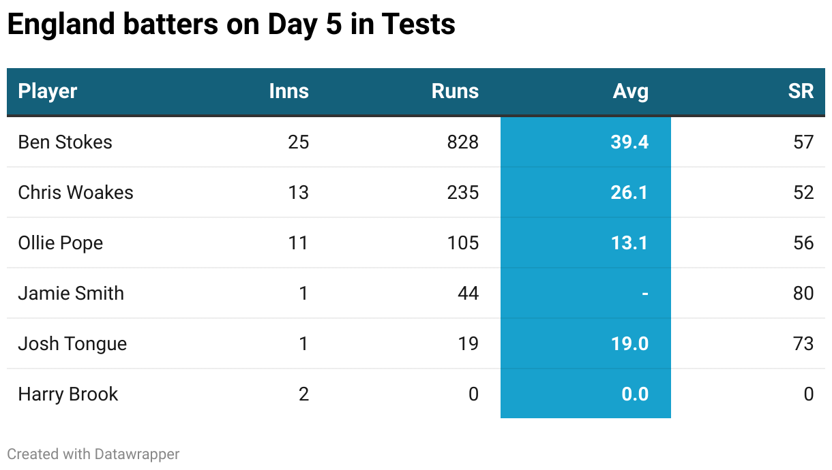Image resolution: width=832 pixels, height=470 pixels.
Task: Select the Chris Woakes player name
Action: point(76,192)
